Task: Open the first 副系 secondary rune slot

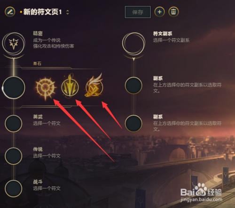Action: [x=133, y=85]
